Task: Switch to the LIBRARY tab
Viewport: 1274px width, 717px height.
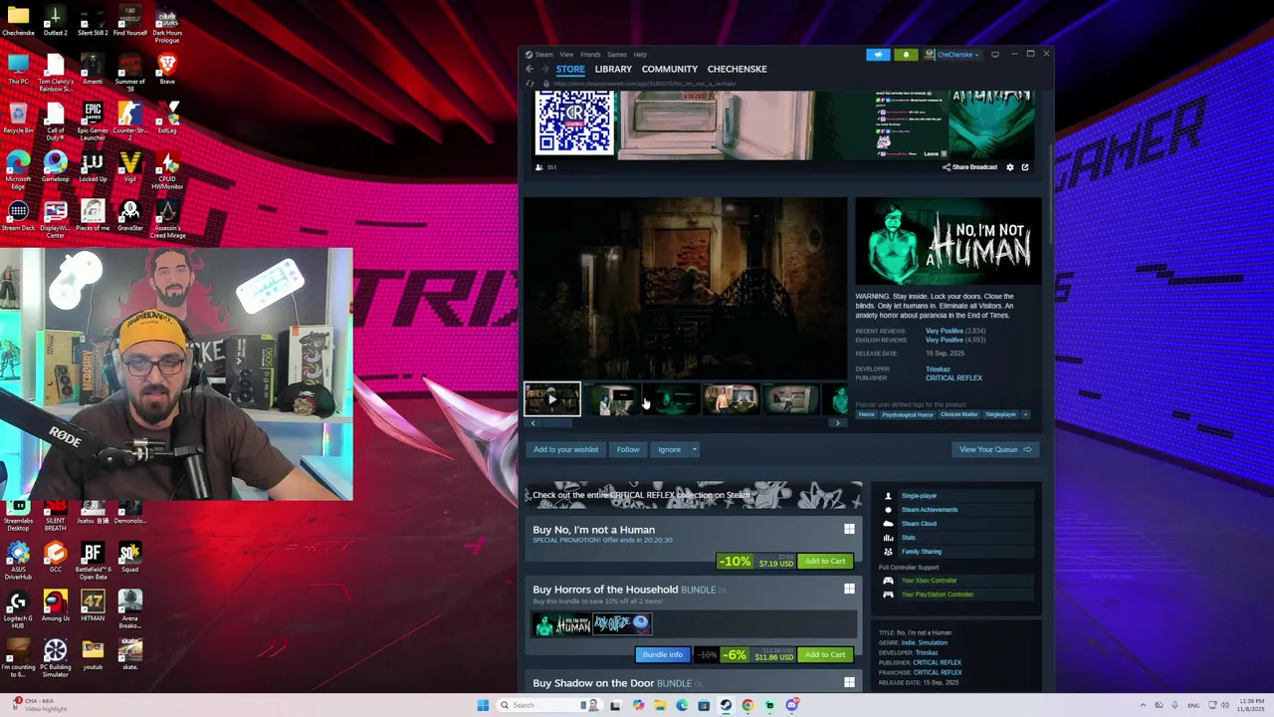Action: [x=613, y=69]
